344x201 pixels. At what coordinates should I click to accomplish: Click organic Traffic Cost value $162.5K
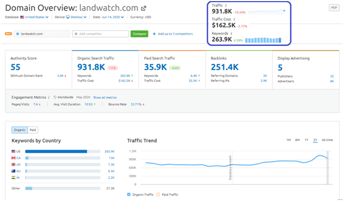(x=124, y=81)
